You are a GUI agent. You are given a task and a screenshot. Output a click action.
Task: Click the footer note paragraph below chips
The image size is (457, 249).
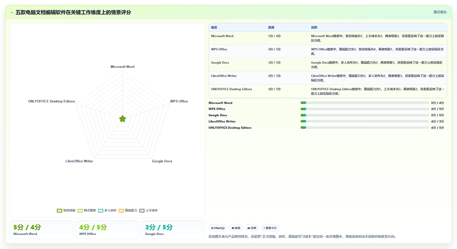[x=303, y=236]
